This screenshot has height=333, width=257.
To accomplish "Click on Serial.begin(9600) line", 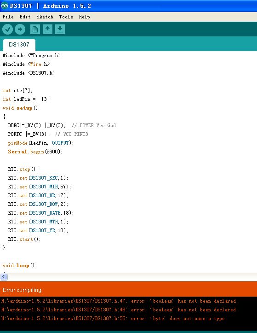I will click(35, 152).
